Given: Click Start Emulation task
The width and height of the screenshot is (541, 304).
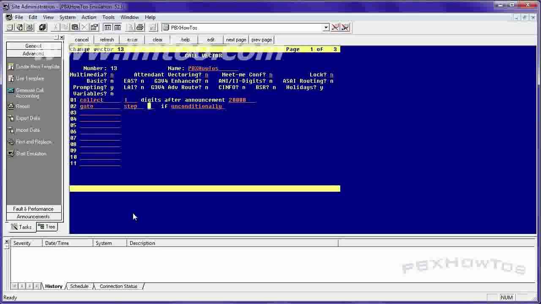Looking at the screenshot, I should tap(27, 154).
